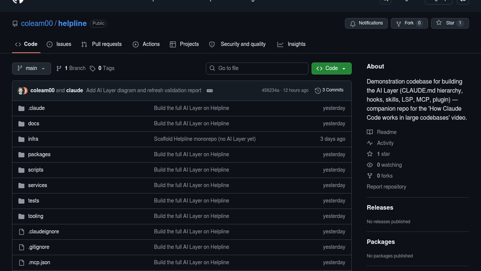Screen dimensions: 481x271
Task: Open the packages folder name
Action: coord(39,154)
